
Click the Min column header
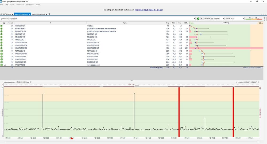click(x=173, y=23)
